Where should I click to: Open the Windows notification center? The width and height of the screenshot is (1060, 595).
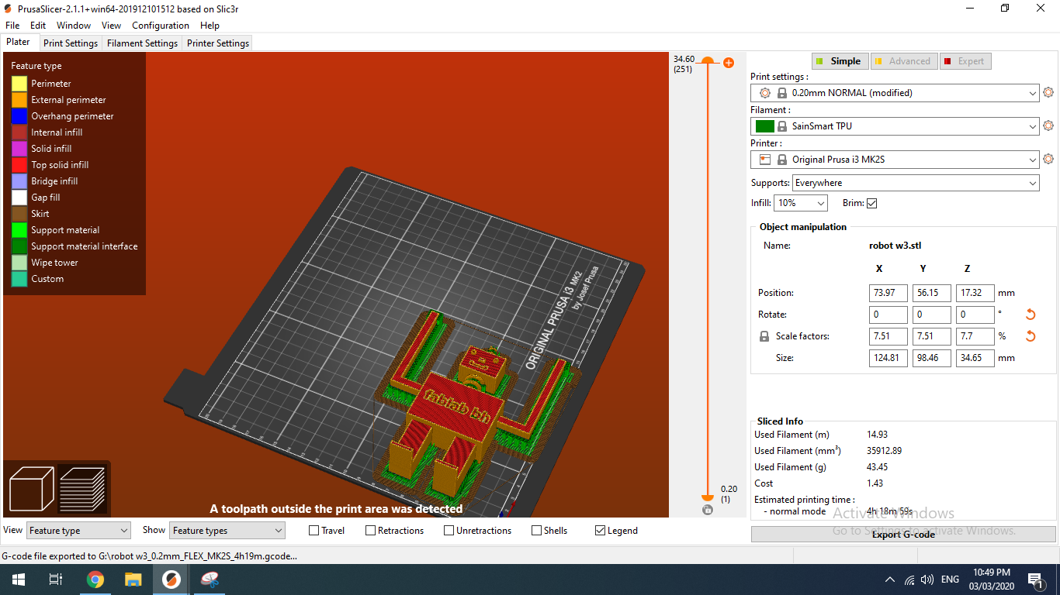coord(1035,580)
